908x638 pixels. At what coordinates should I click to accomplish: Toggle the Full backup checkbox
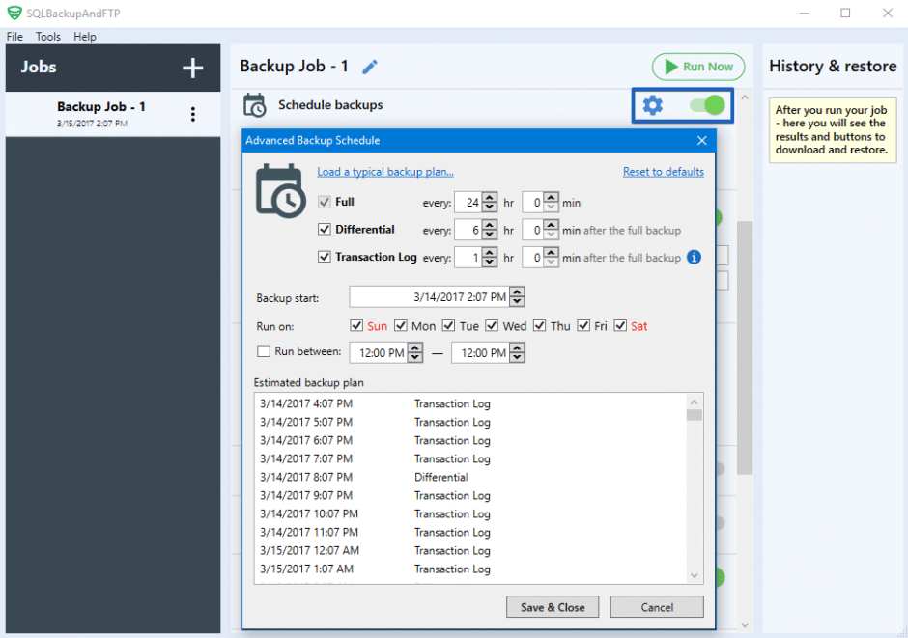tap(325, 202)
